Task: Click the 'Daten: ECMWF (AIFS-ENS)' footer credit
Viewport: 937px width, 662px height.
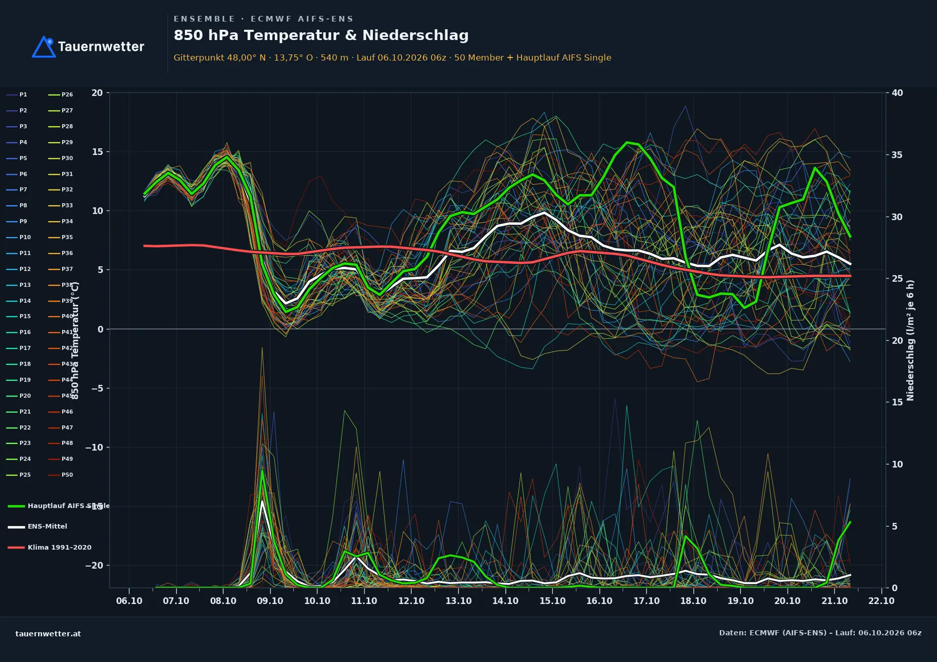Action: (x=820, y=633)
